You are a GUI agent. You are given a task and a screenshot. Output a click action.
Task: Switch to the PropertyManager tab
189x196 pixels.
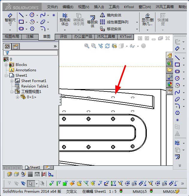click(x=16, y=46)
